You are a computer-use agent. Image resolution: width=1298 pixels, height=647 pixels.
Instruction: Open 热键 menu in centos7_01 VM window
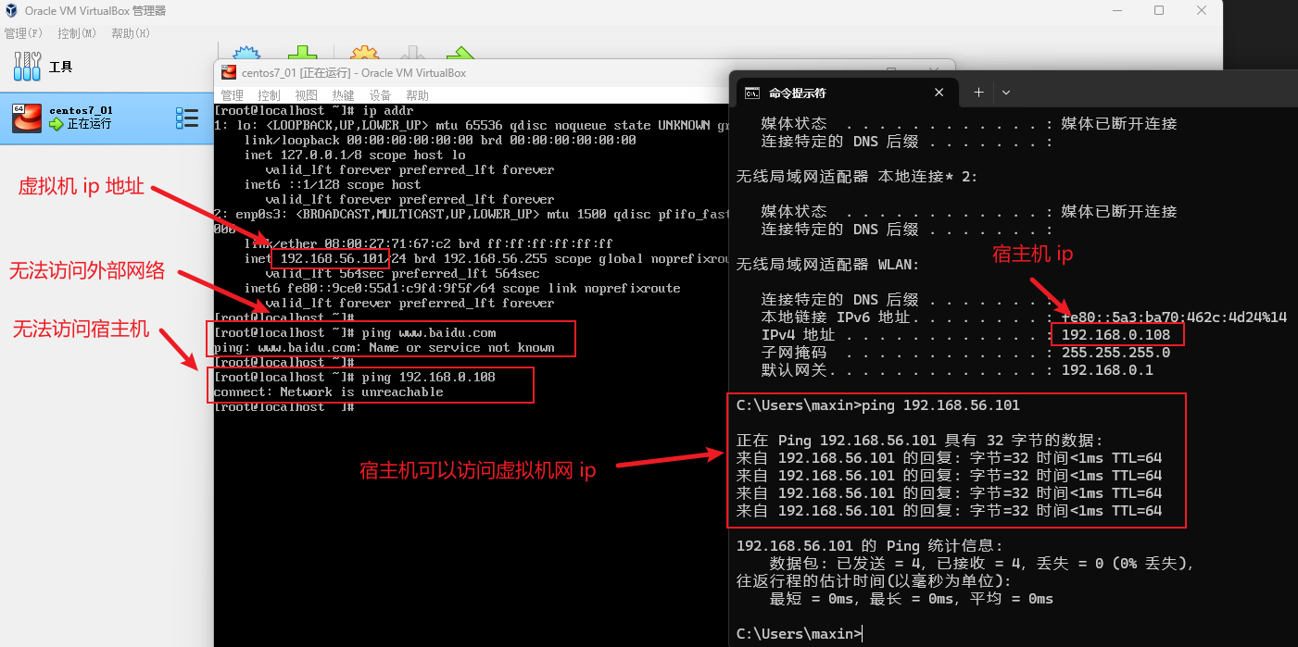pyautogui.click(x=343, y=95)
